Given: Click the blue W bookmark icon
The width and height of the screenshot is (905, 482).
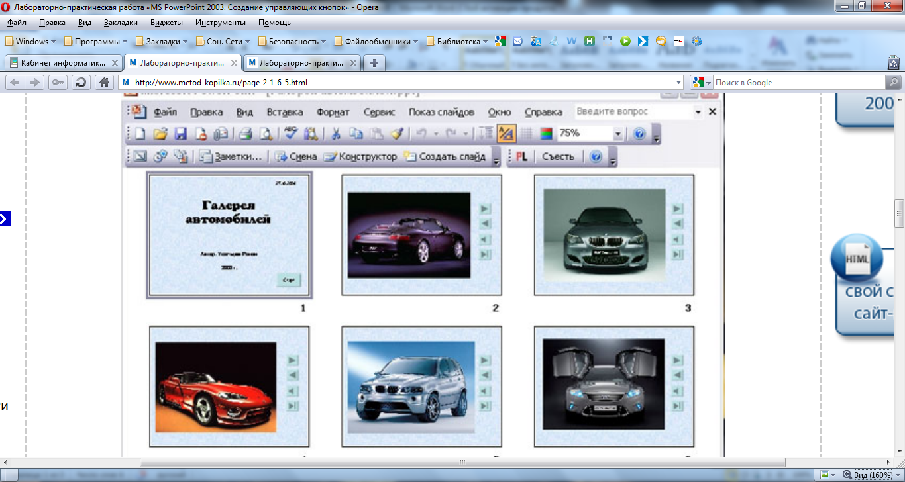Looking at the screenshot, I should click(572, 41).
